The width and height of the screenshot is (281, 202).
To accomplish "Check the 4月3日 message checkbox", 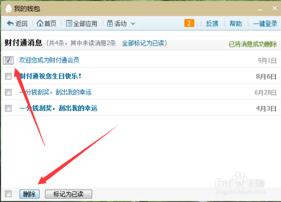I will pyautogui.click(x=8, y=108).
